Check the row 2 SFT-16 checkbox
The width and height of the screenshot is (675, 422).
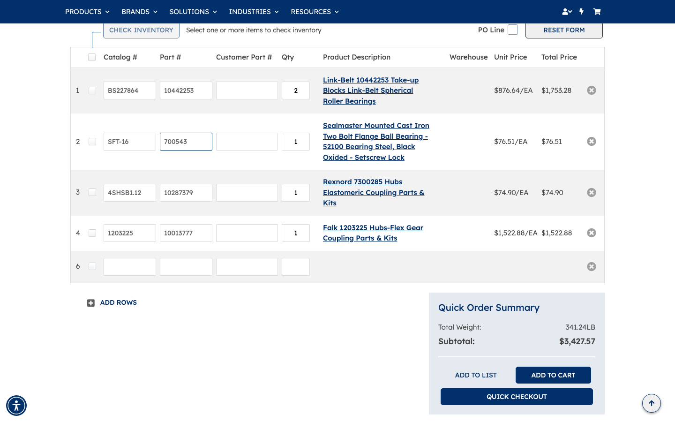click(x=92, y=142)
